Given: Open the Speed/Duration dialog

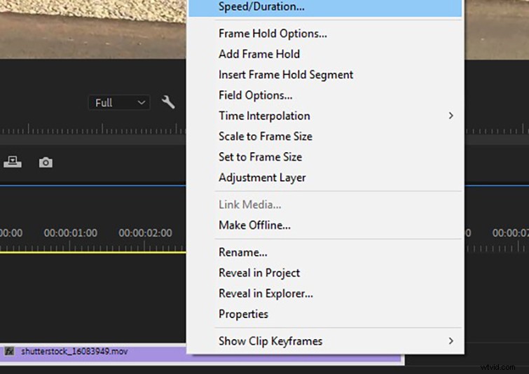Looking at the screenshot, I should [325, 7].
